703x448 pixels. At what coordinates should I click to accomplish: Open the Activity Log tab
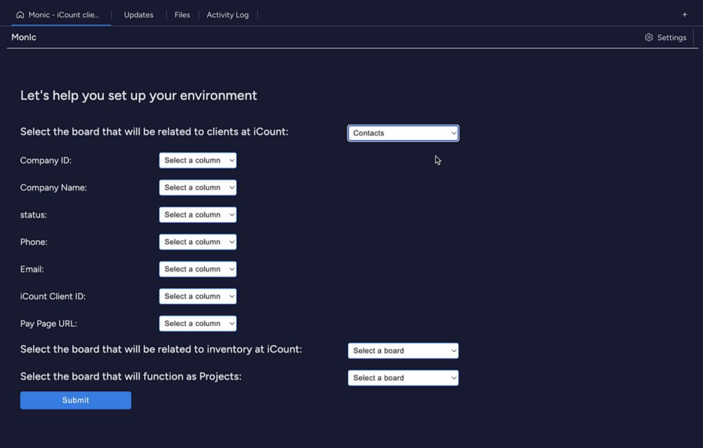227,14
